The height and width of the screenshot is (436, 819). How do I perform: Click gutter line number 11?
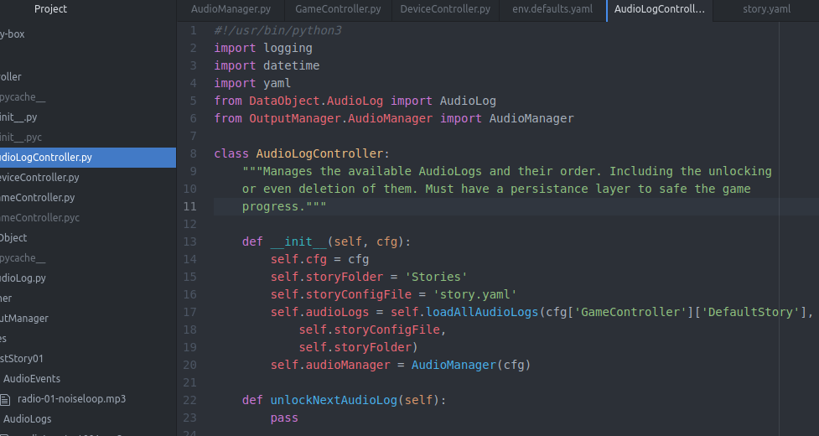[189, 206]
